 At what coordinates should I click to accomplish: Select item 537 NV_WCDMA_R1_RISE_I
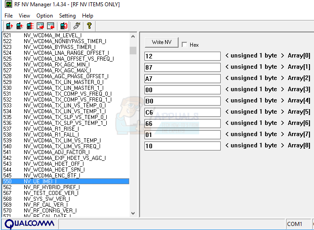(x=65, y=128)
